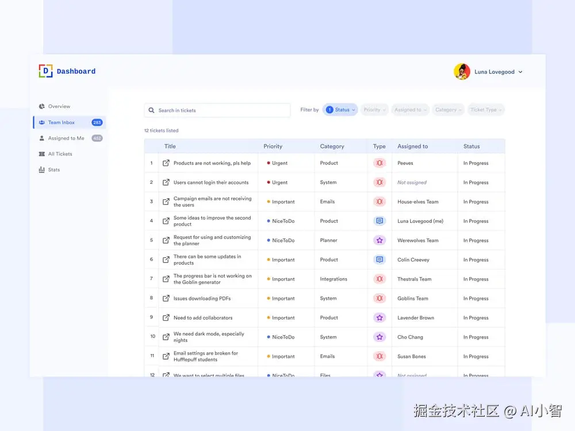Go to Overview in the sidebar
The width and height of the screenshot is (575, 431).
(x=59, y=106)
